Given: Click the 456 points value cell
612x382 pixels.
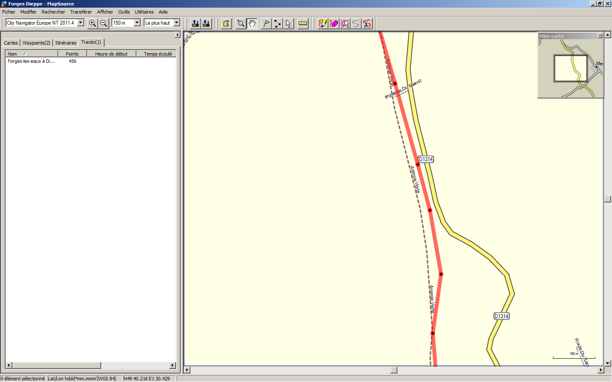Looking at the screenshot, I should click(x=73, y=61).
